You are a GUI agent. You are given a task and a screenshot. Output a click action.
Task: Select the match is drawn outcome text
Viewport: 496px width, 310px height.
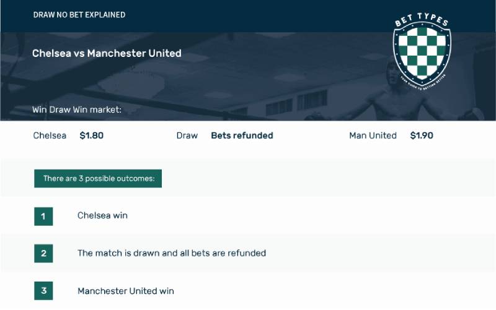172,253
